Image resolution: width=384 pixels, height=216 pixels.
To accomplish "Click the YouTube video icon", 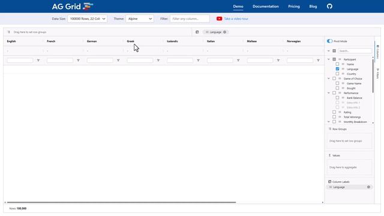I will tap(219, 19).
